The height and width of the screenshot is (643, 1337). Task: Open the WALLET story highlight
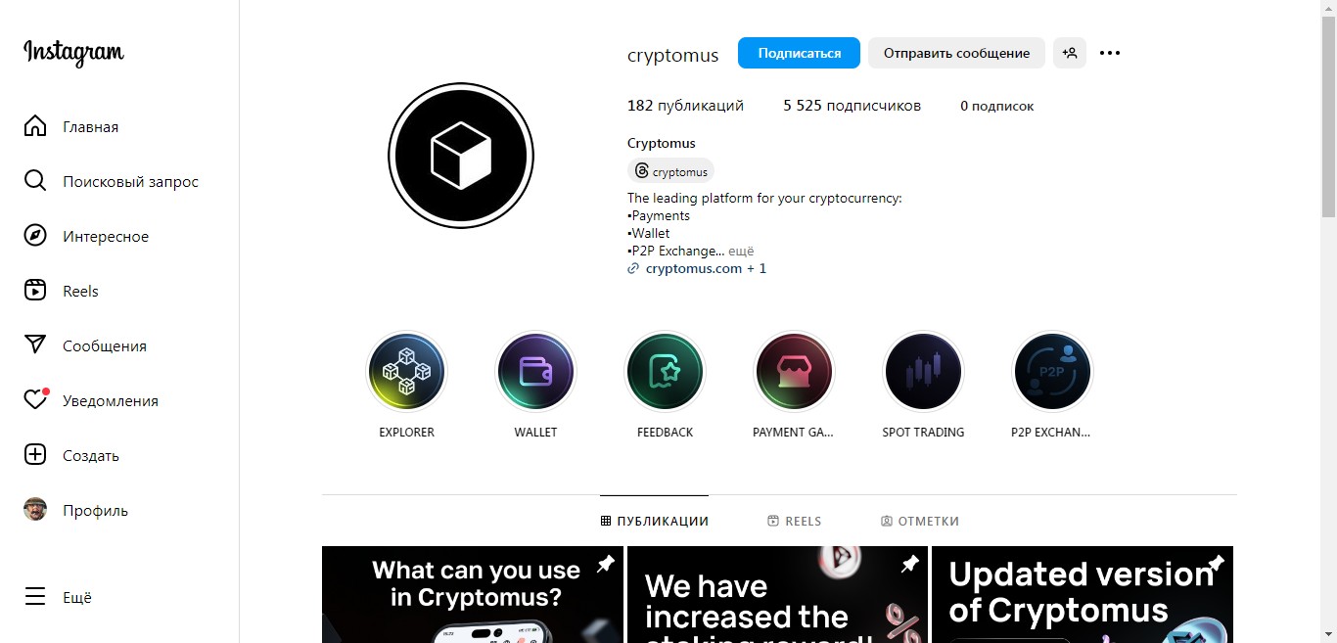pyautogui.click(x=535, y=372)
